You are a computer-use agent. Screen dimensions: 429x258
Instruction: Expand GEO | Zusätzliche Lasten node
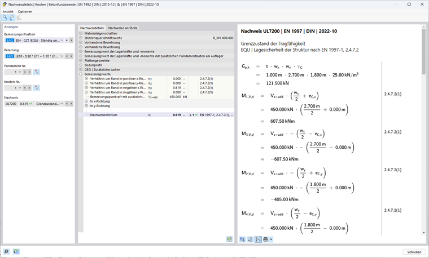tap(81, 70)
